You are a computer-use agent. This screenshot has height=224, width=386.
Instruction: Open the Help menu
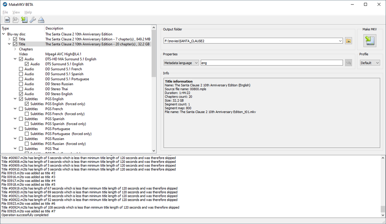click(28, 12)
